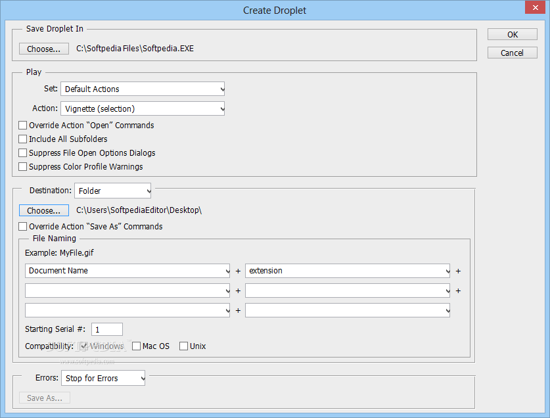Check Unix compatibility
550x418 pixels.
pyautogui.click(x=183, y=346)
